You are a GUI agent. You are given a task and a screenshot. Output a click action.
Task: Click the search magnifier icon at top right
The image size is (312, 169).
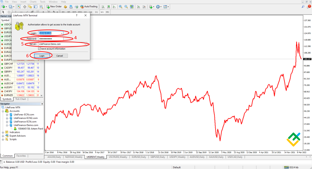[303, 7]
